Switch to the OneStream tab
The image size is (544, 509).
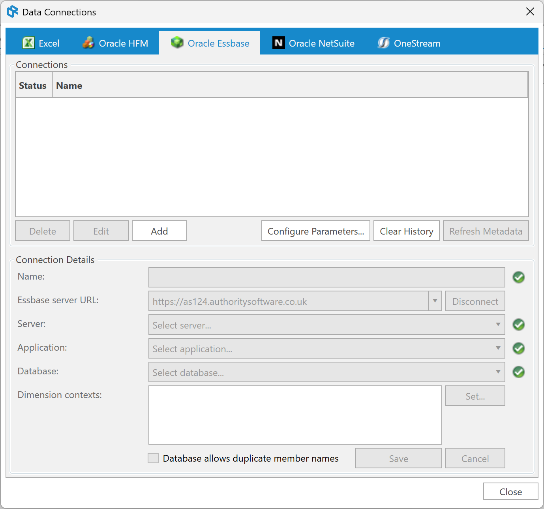point(417,43)
